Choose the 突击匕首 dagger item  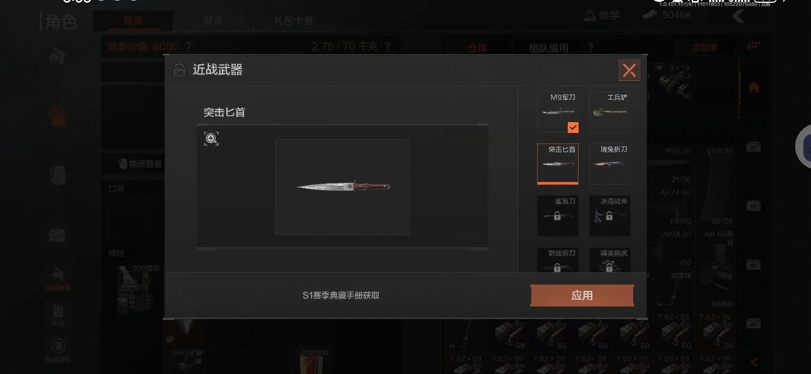558,163
